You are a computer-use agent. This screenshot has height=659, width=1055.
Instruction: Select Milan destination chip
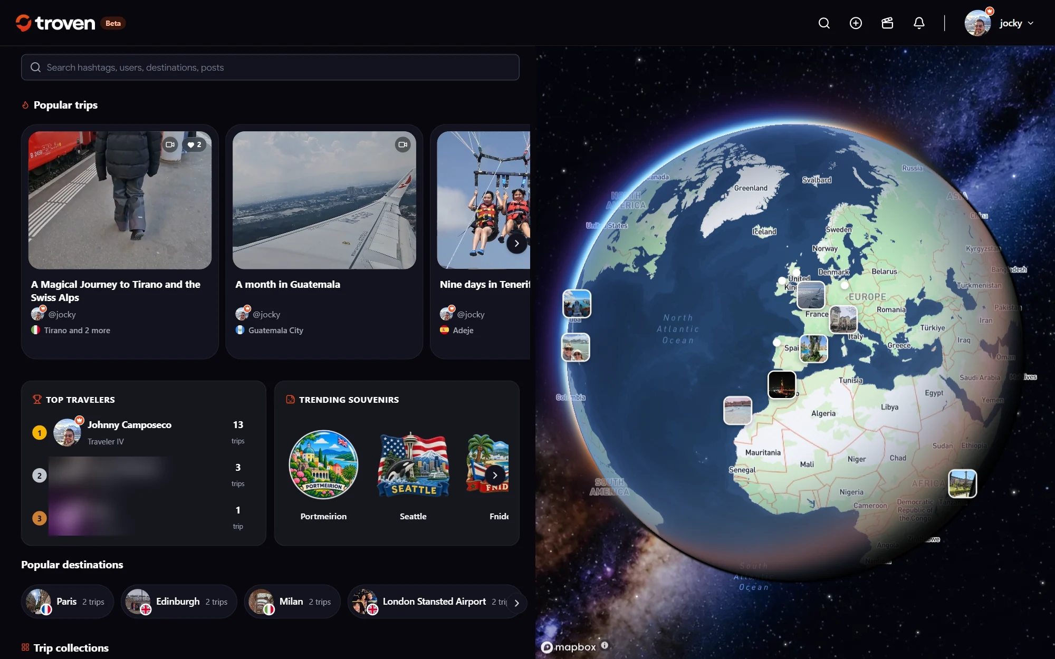(292, 602)
